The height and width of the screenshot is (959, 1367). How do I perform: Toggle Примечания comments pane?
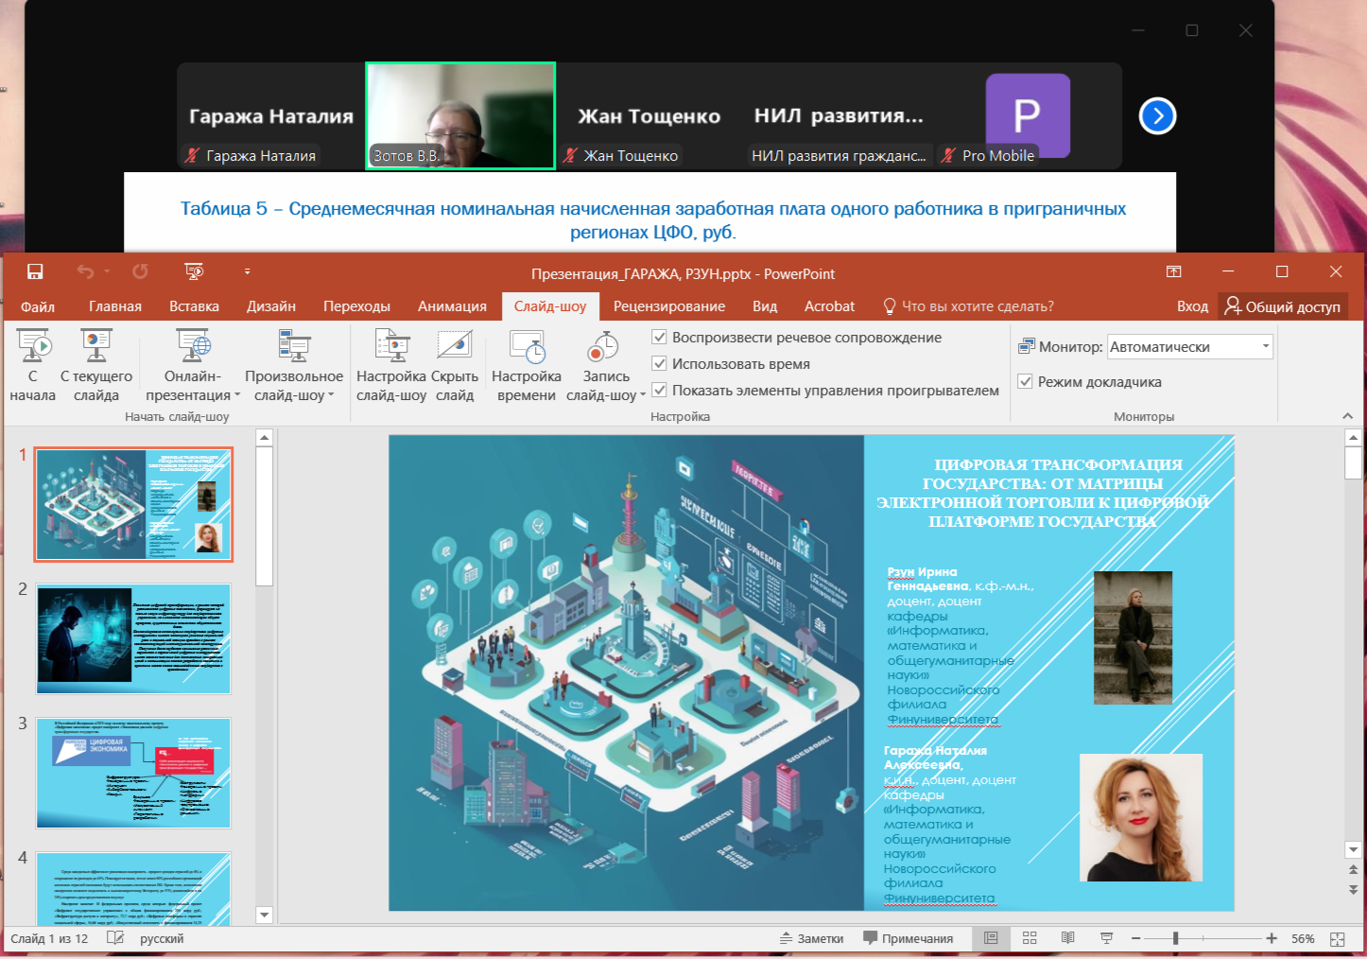click(x=908, y=938)
